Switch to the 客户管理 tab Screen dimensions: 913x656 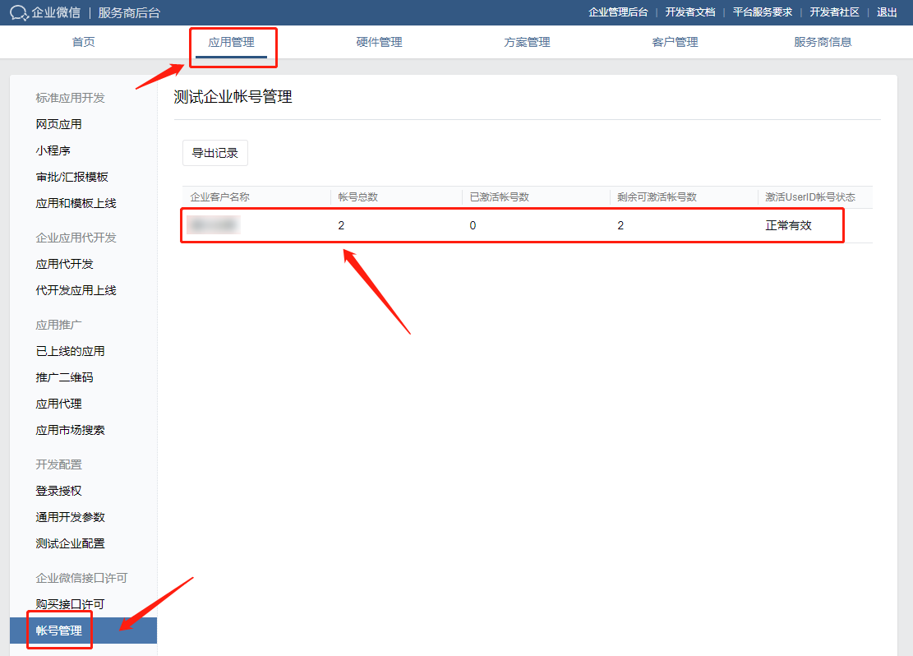(674, 41)
